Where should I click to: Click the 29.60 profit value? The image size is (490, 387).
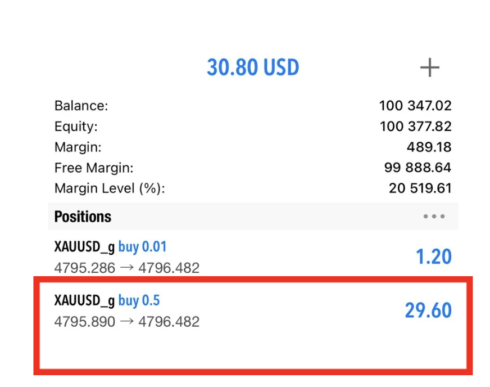pyautogui.click(x=428, y=310)
